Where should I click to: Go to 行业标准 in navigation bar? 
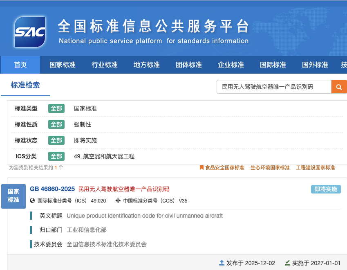pos(104,65)
